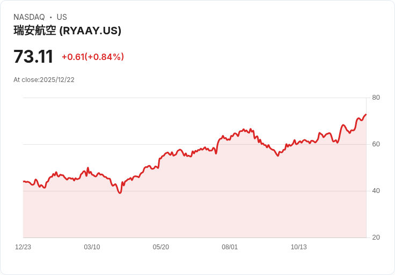The image size is (395, 275).
Task: Select the 10/13 date axis label
Action: tap(299, 247)
